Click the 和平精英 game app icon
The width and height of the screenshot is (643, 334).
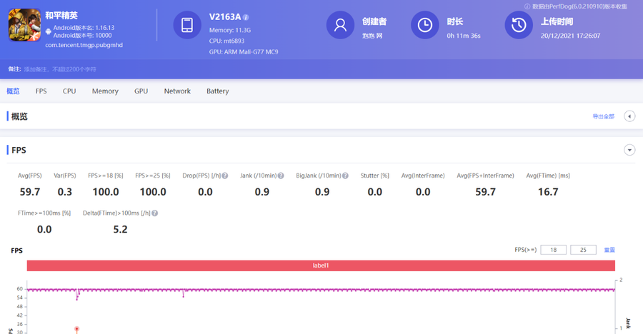click(24, 25)
